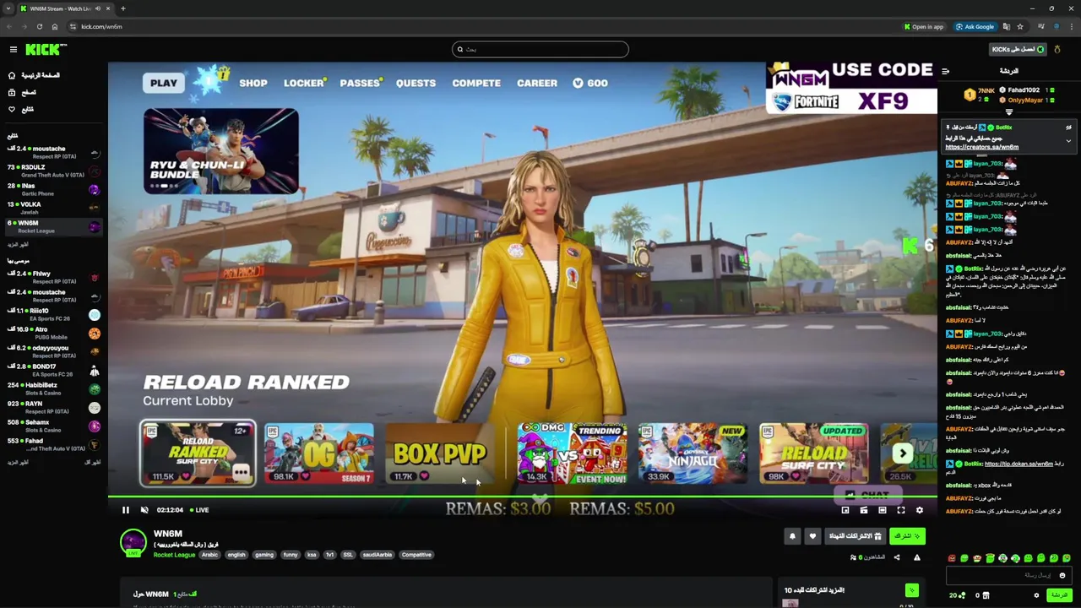The height and width of the screenshot is (608, 1081).
Task: Open the creators.sa/wn6m link in pinned message
Action: point(981,147)
